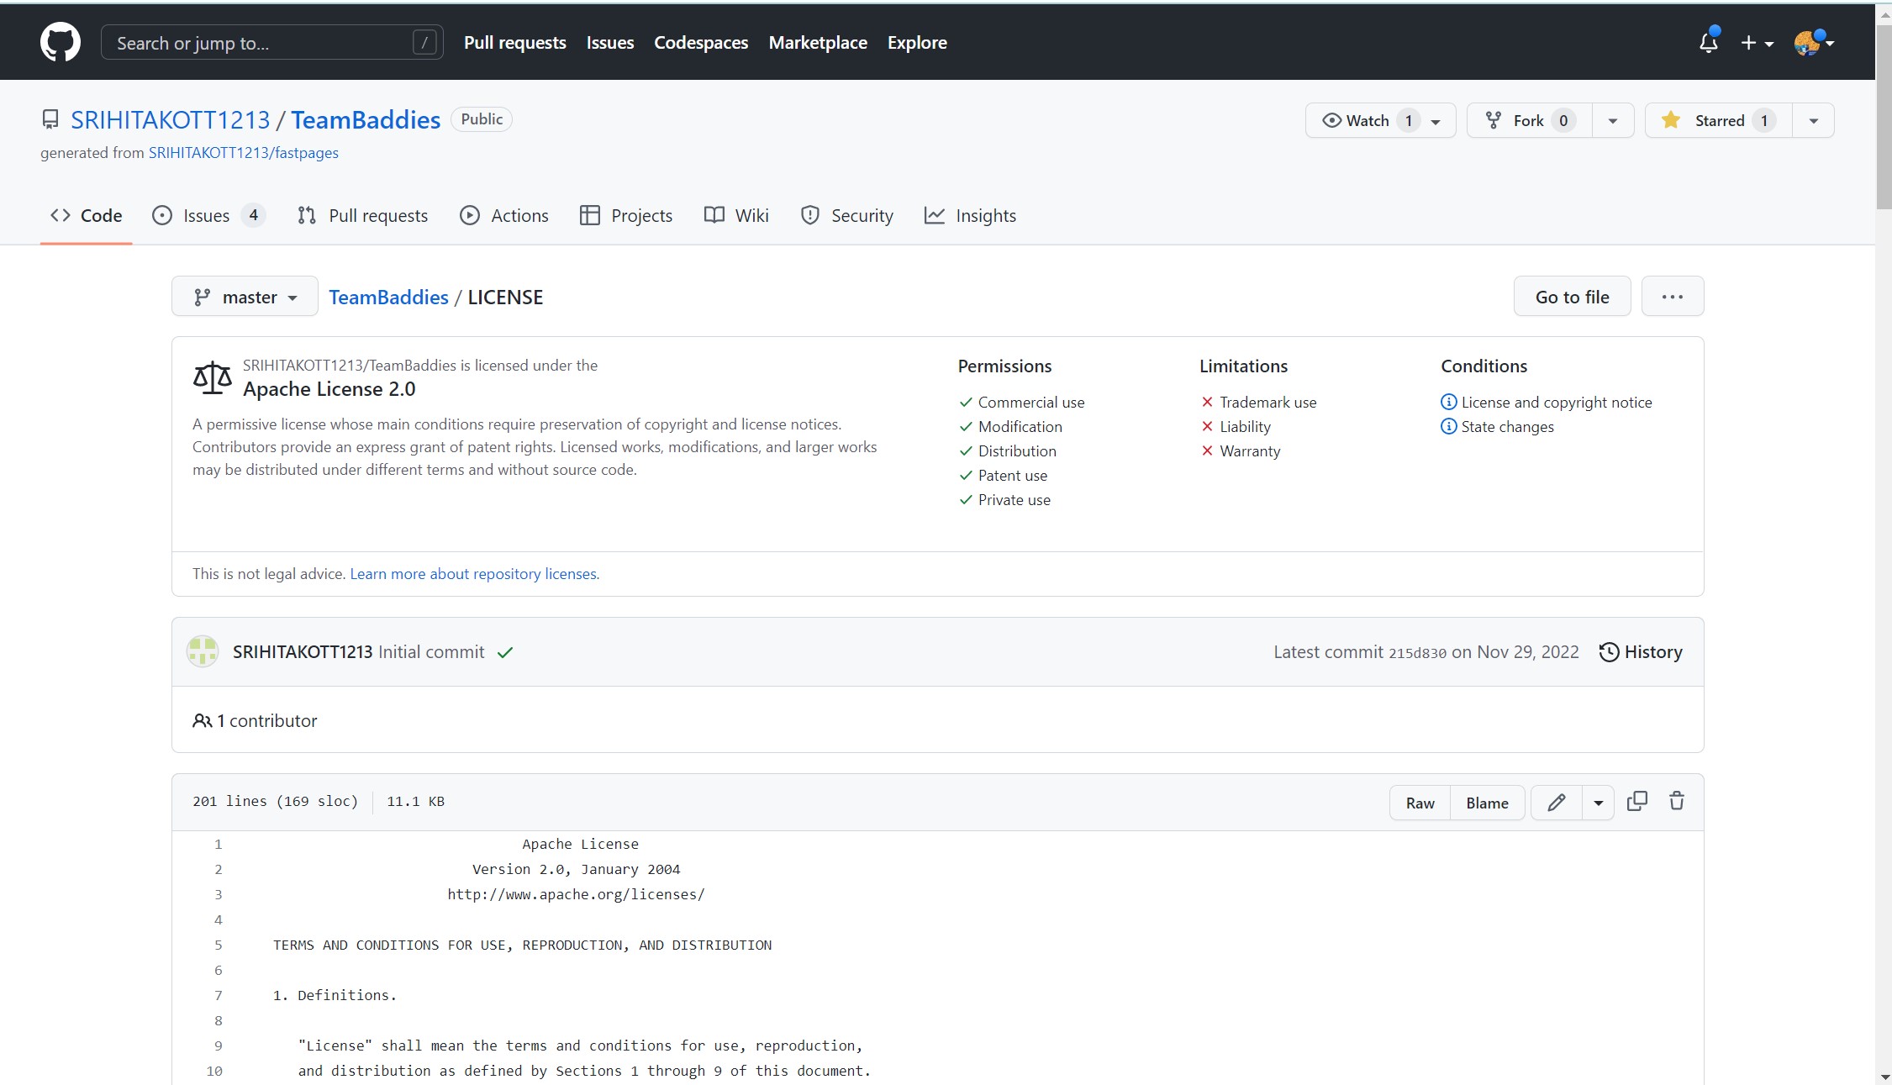Open the three-dot more options button

[x=1672, y=297]
